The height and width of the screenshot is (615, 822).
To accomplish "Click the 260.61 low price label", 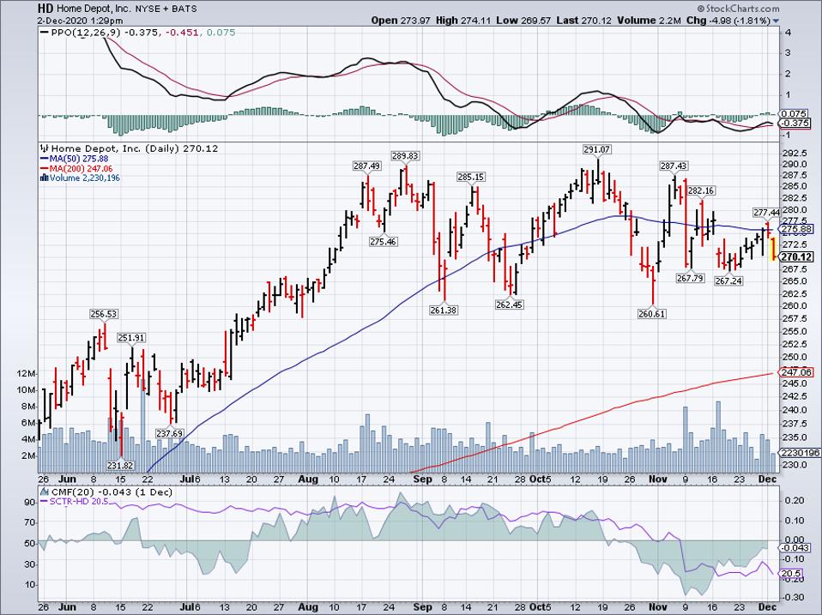I will [652, 314].
